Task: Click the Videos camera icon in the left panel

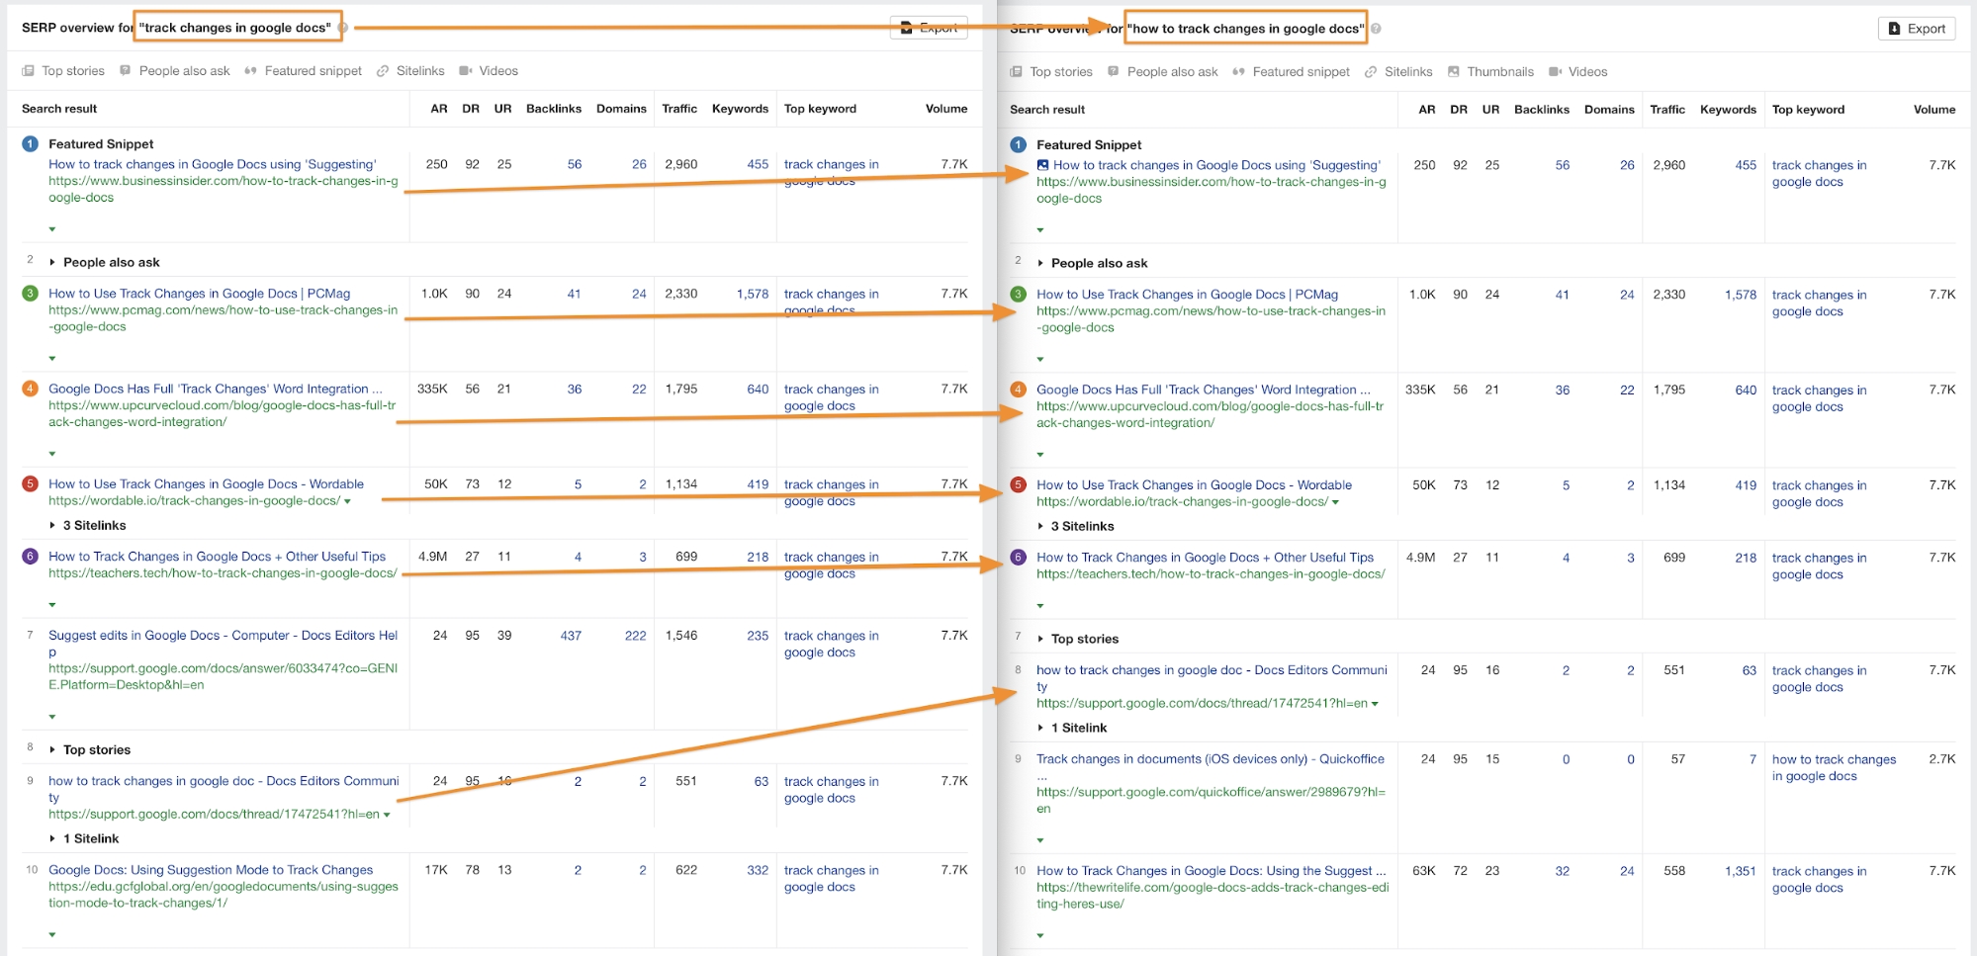Action: click(465, 71)
